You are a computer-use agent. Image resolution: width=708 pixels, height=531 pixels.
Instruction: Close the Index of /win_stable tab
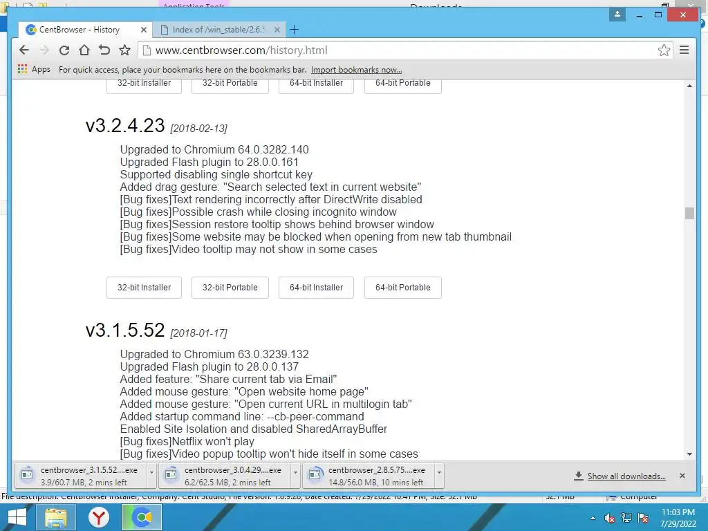point(277,30)
